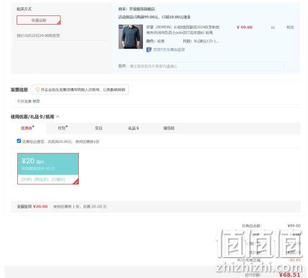Click the 使用优惠/礼品卡/抵用 section header
This screenshot has width=308, height=278.
32,117
